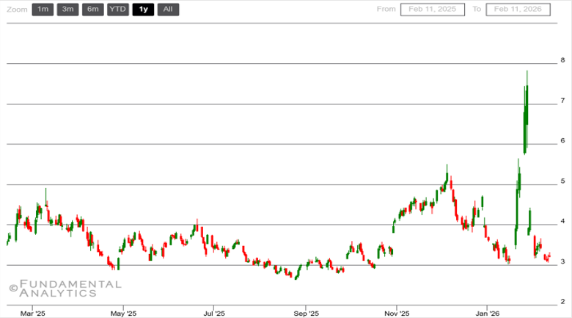Screen dimensions: 572x318
Task: Click the Jul '25 x-axis label
Action: [x=213, y=311]
